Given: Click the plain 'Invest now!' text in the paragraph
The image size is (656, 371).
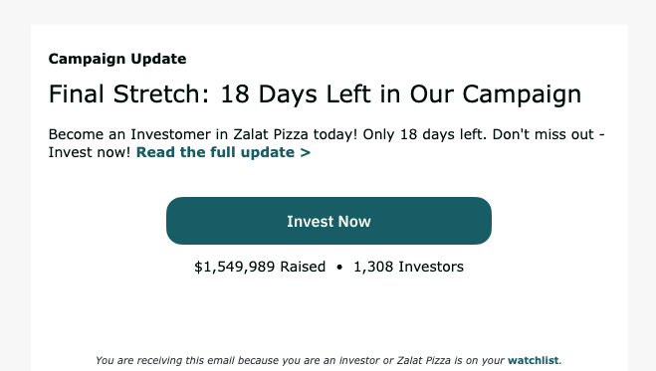Looking at the screenshot, I should tap(90, 152).
